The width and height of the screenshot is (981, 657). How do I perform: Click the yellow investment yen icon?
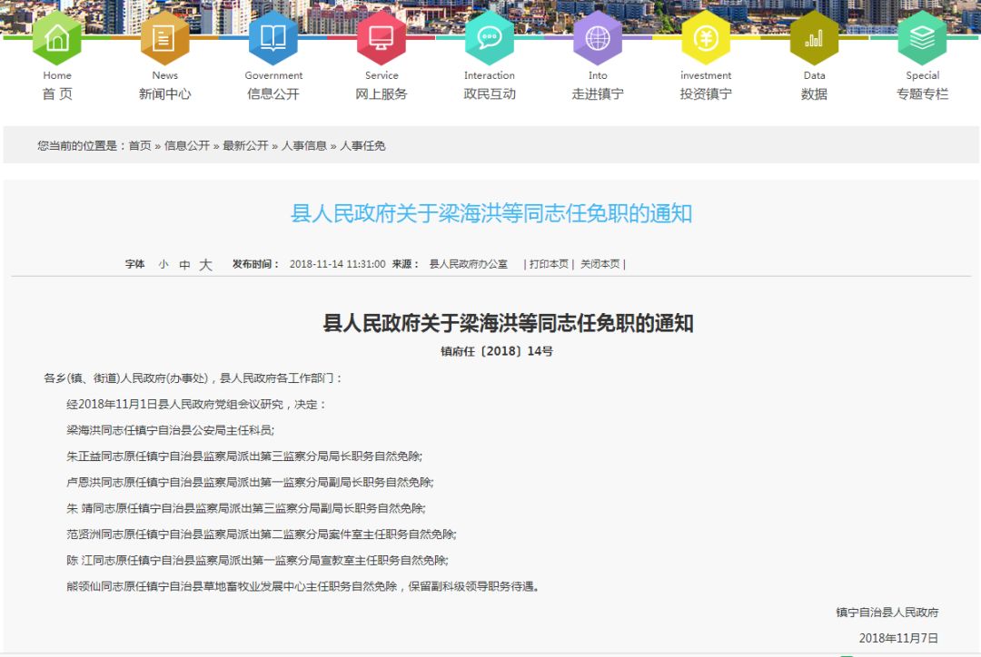706,38
